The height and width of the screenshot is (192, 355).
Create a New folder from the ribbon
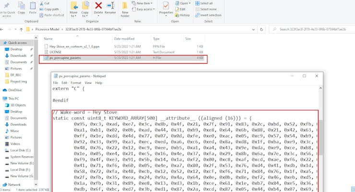pyautogui.click(x=125, y=9)
